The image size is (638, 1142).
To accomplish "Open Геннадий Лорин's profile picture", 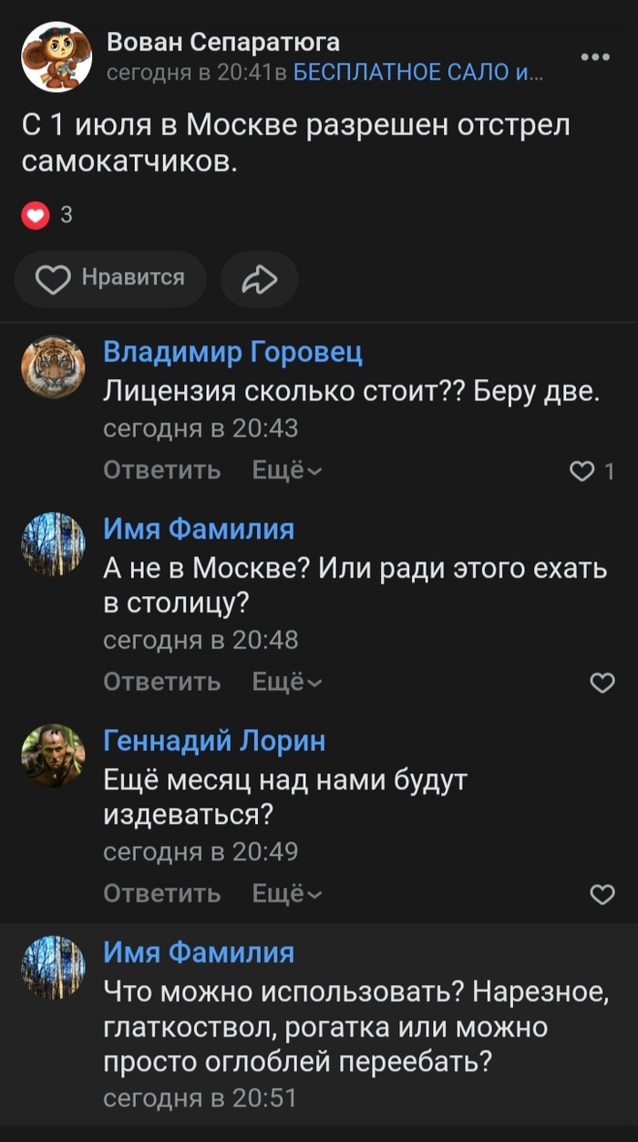I will click(53, 756).
